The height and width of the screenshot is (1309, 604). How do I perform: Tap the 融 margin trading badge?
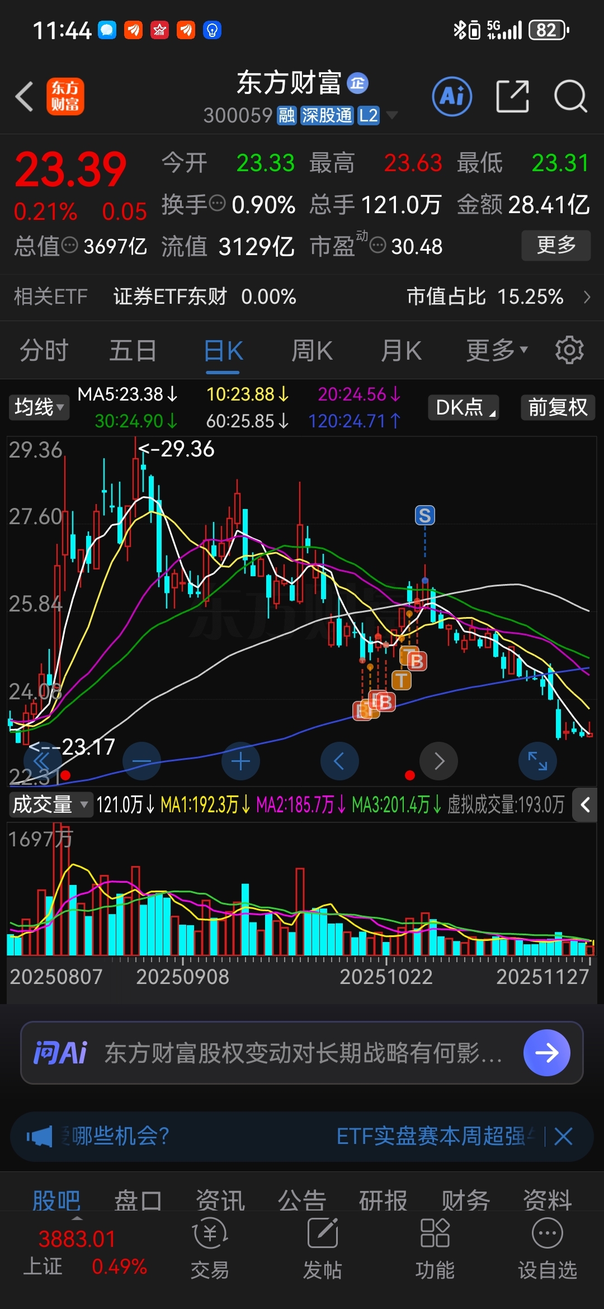[x=287, y=116]
